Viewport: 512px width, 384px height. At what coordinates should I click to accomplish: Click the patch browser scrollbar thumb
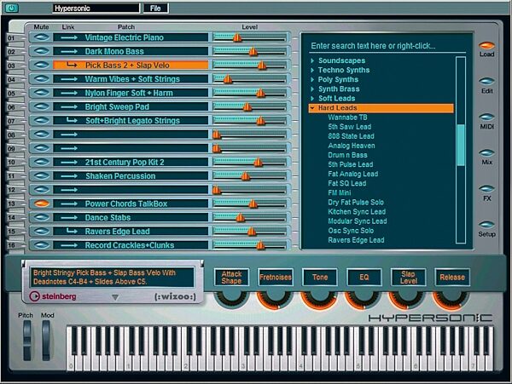click(461, 145)
